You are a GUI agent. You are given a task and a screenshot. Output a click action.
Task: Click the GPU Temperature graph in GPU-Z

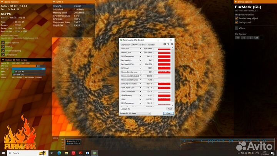[x=162, y=56]
